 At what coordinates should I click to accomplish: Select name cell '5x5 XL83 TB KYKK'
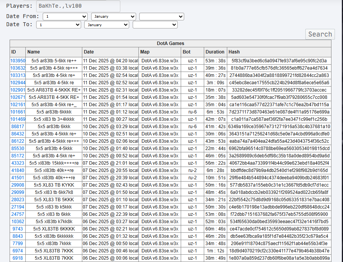(x=54, y=185)
